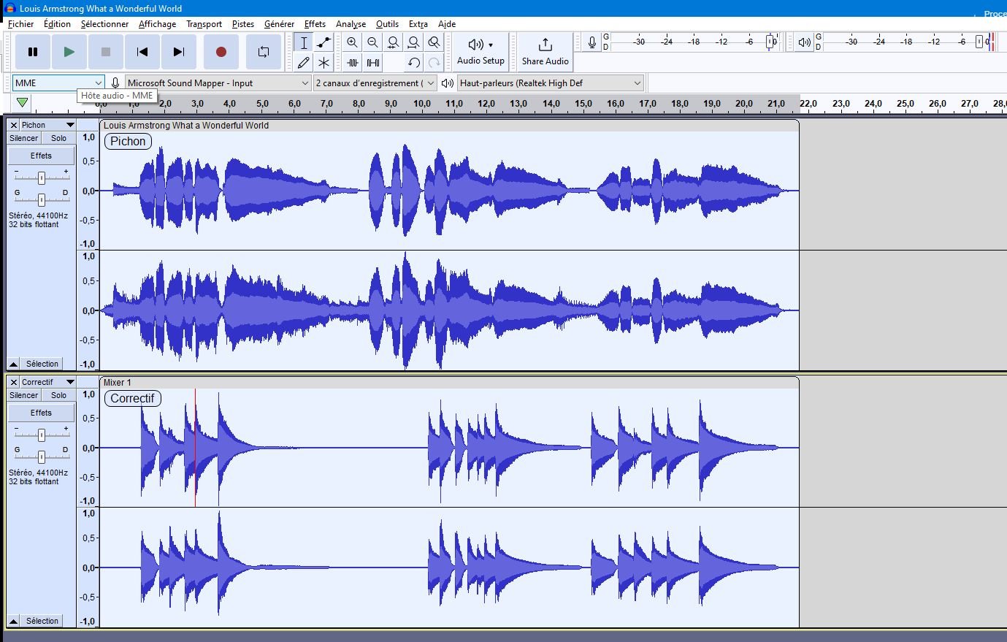Open the Effets menu

315,24
